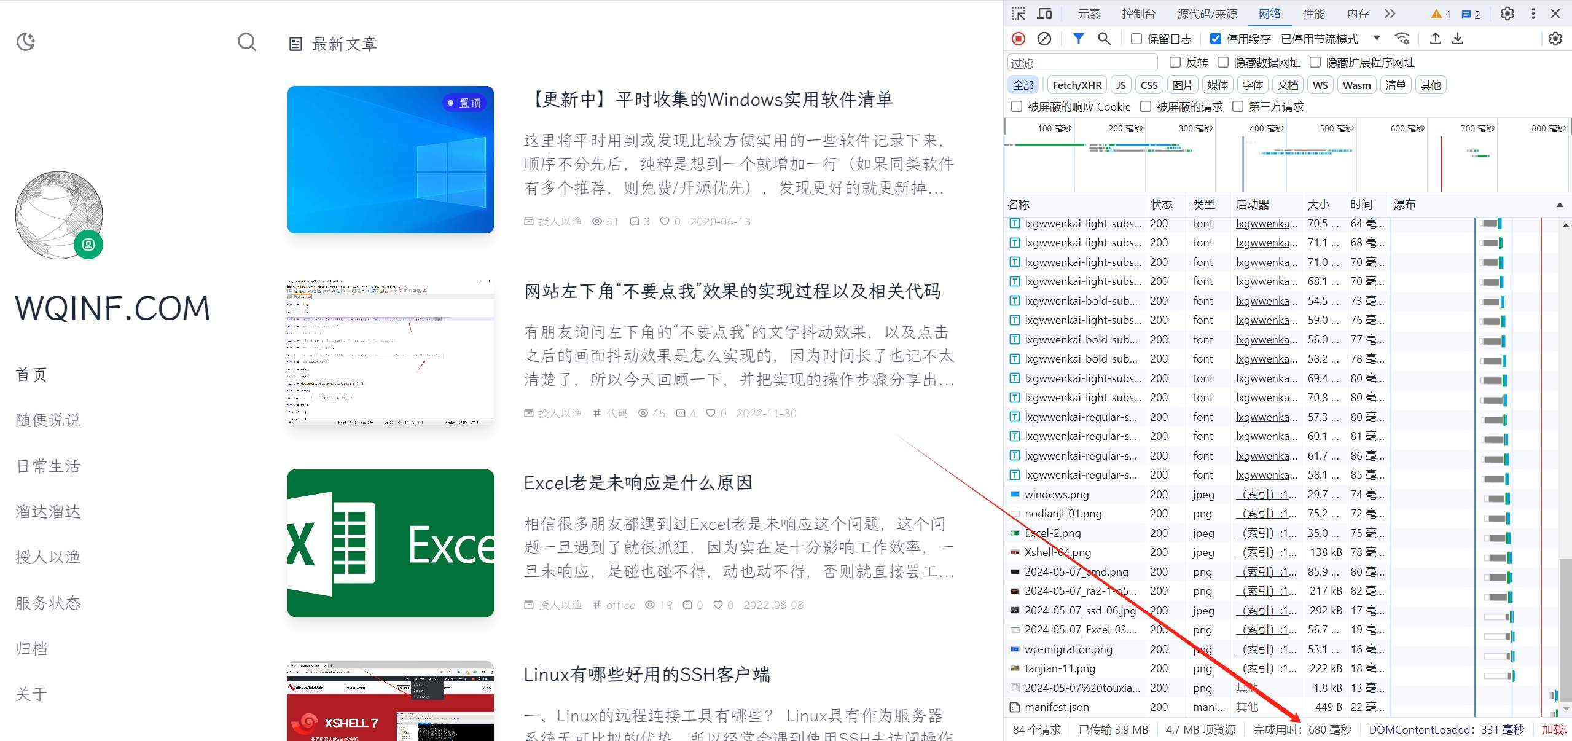Click the record network log button
The height and width of the screenshot is (741, 1572).
[x=1019, y=39]
